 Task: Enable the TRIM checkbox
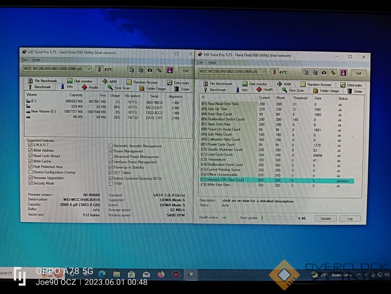111,184
